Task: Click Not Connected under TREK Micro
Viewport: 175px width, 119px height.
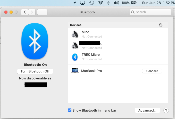Action: (x=92, y=59)
